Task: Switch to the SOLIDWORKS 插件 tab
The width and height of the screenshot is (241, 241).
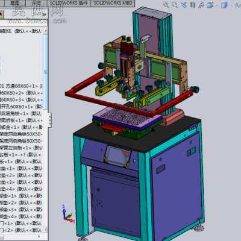Action: (x=69, y=3)
